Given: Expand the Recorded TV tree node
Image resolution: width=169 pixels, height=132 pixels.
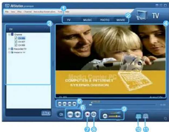Looking at the screenshot, I should [x=9, y=49].
